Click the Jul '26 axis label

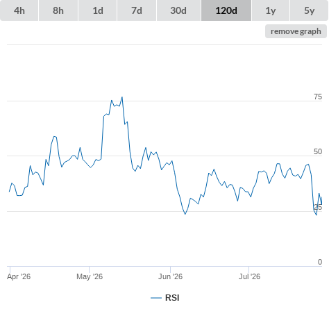(x=249, y=276)
